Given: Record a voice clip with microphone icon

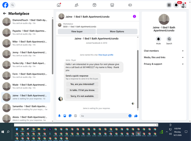Looking at the screenshot, I should pos(59,116).
